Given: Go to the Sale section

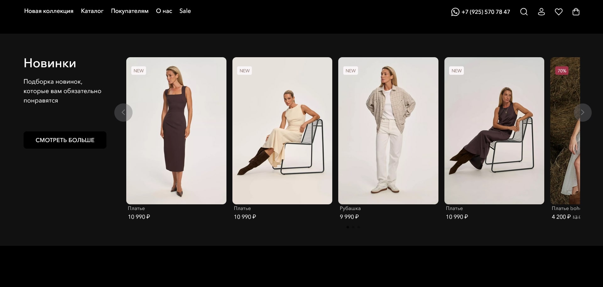Looking at the screenshot, I should [185, 11].
